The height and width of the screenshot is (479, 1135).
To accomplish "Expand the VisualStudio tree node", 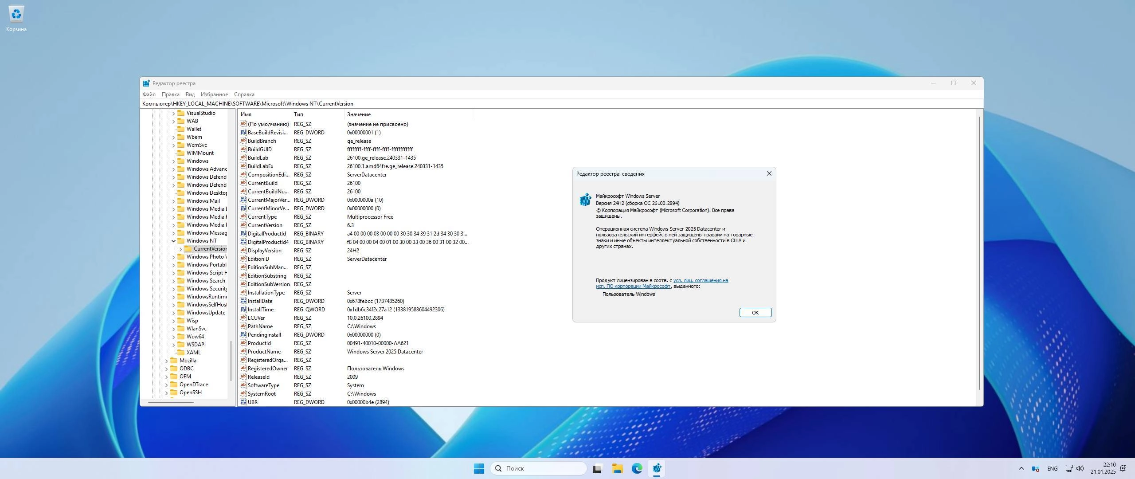I will coord(173,113).
